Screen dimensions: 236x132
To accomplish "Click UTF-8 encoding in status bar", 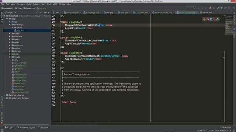I will coord(211,131).
